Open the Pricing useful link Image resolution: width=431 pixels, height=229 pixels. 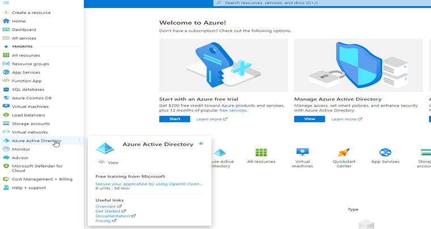click(103, 220)
